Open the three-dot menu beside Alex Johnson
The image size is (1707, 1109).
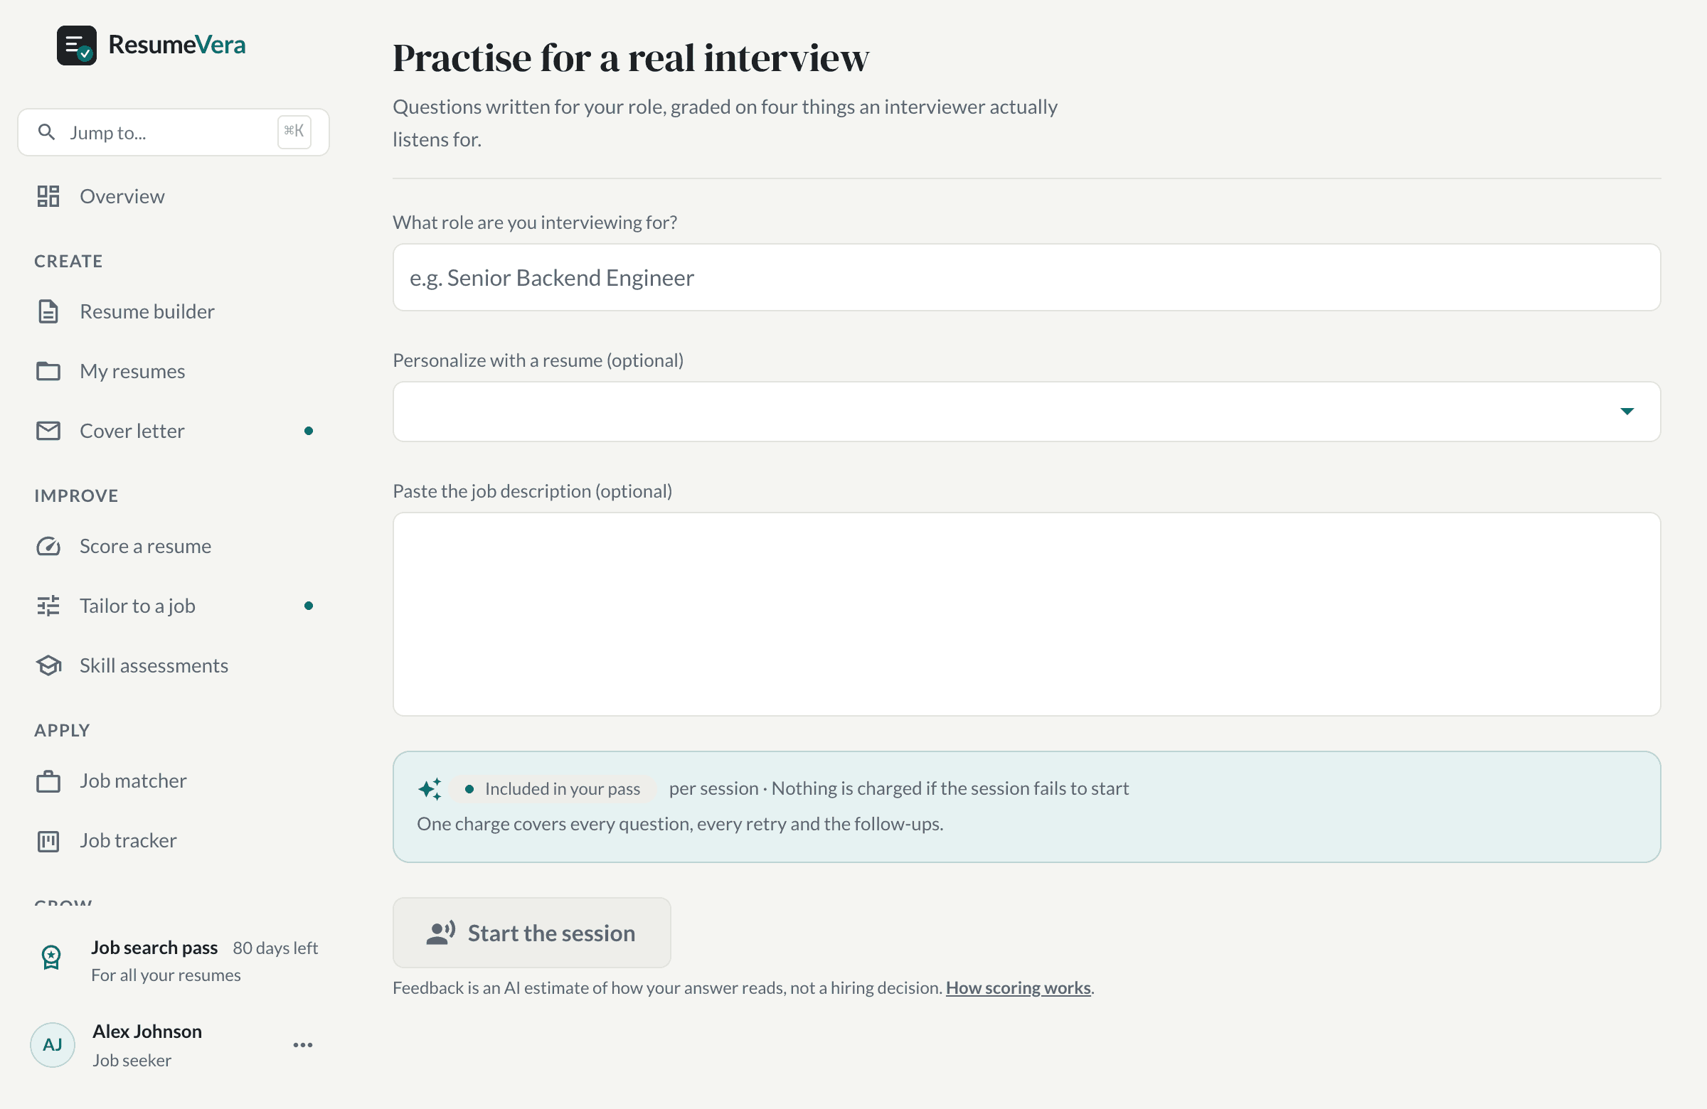(x=303, y=1044)
